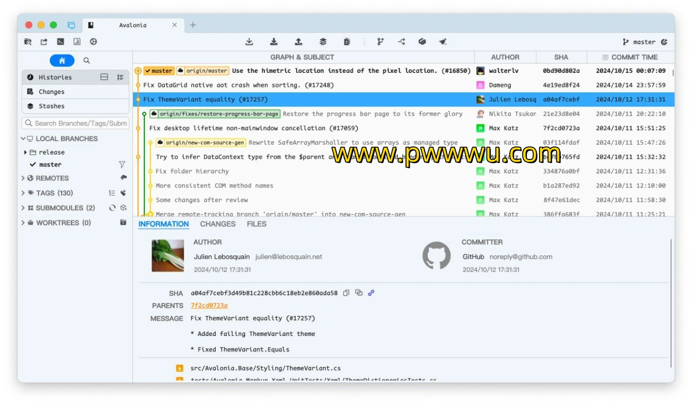
Task: Open Git Flow toolbar icon
Action: 401,42
